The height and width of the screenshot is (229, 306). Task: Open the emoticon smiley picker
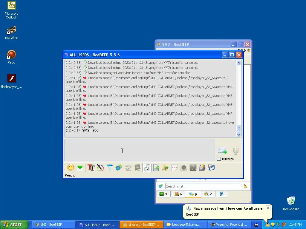pos(71,168)
